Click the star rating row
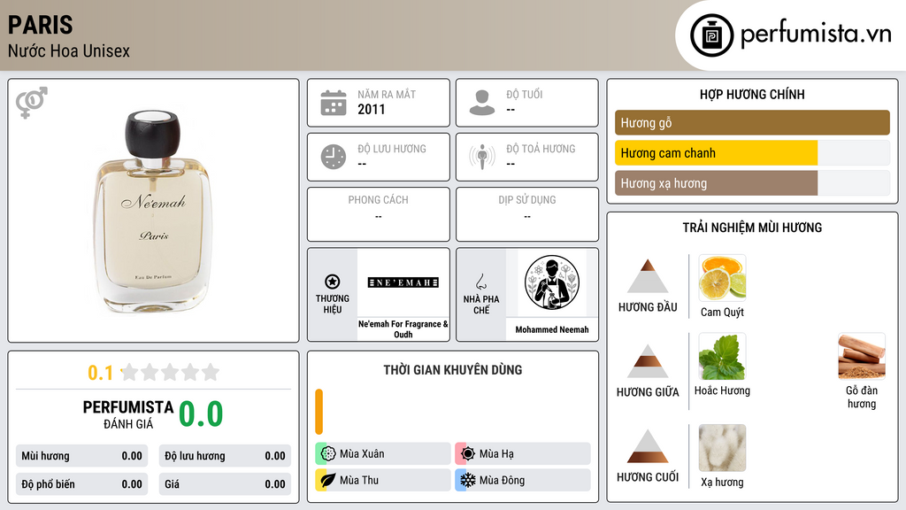This screenshot has height=510, width=906. (x=170, y=372)
